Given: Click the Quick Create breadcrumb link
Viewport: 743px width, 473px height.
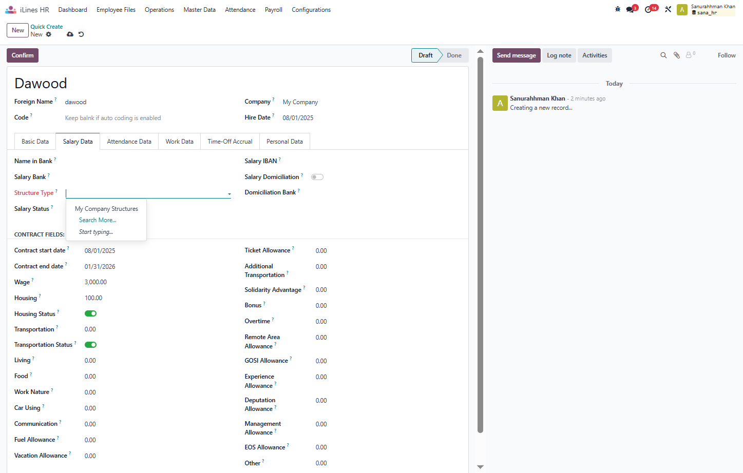Looking at the screenshot, I should 47,27.
